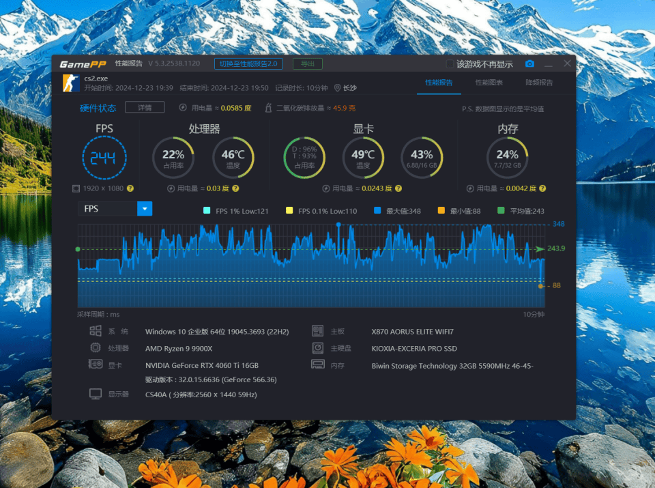This screenshot has height=488, width=655.
Task: Click the 243.9 average value label
Action: click(x=556, y=248)
